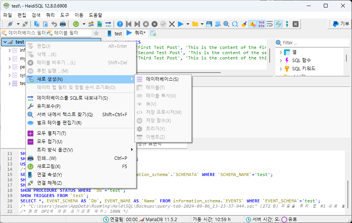Screen dimensions: 352x223
Task: Click the printer icon in the toolbar
Action: click(x=63, y=24)
